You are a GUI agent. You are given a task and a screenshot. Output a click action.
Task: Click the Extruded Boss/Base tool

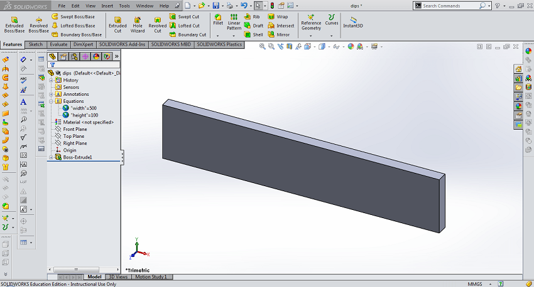(x=14, y=25)
